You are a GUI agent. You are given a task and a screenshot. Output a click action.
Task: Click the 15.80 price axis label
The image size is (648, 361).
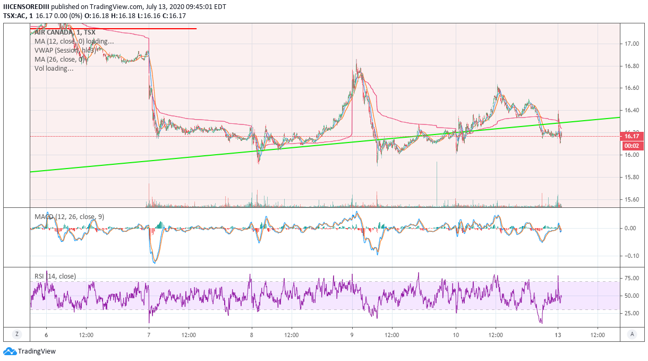pyautogui.click(x=632, y=178)
